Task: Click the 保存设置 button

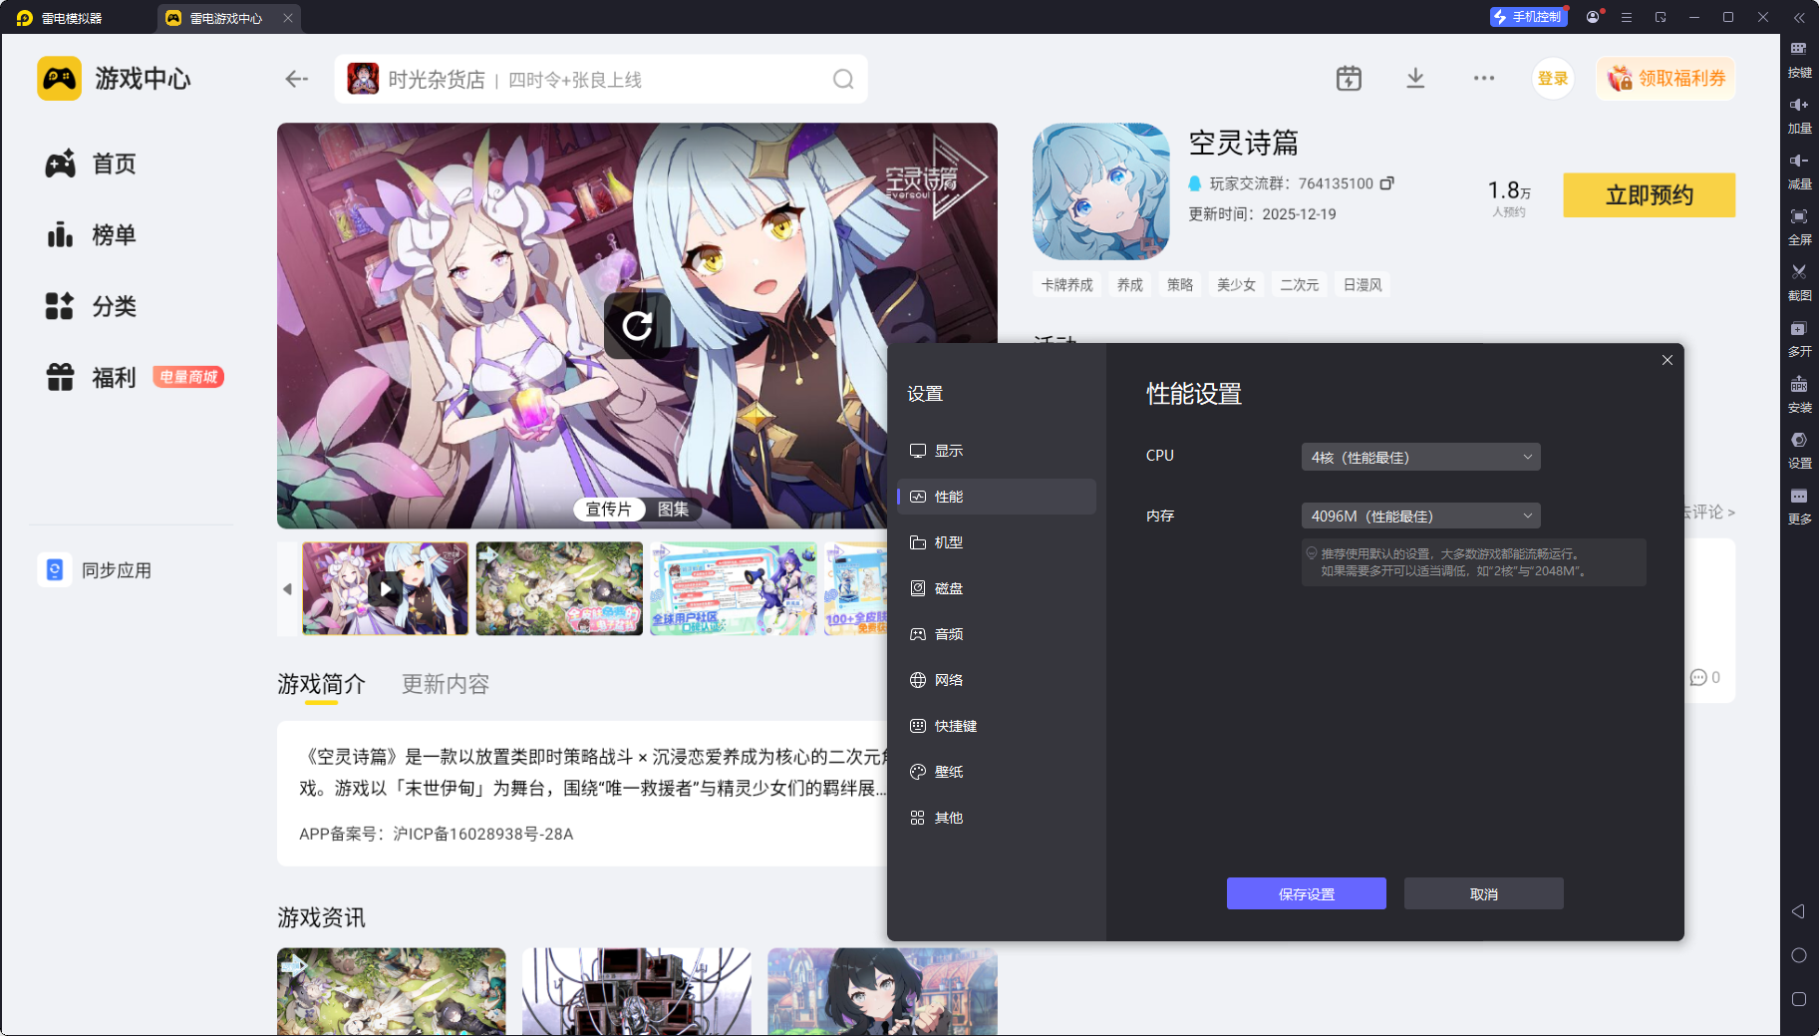Action: point(1306,893)
